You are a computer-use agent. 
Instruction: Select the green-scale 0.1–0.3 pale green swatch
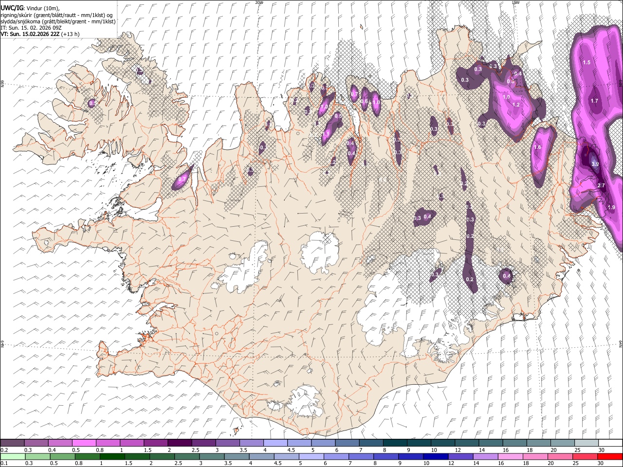13,457
